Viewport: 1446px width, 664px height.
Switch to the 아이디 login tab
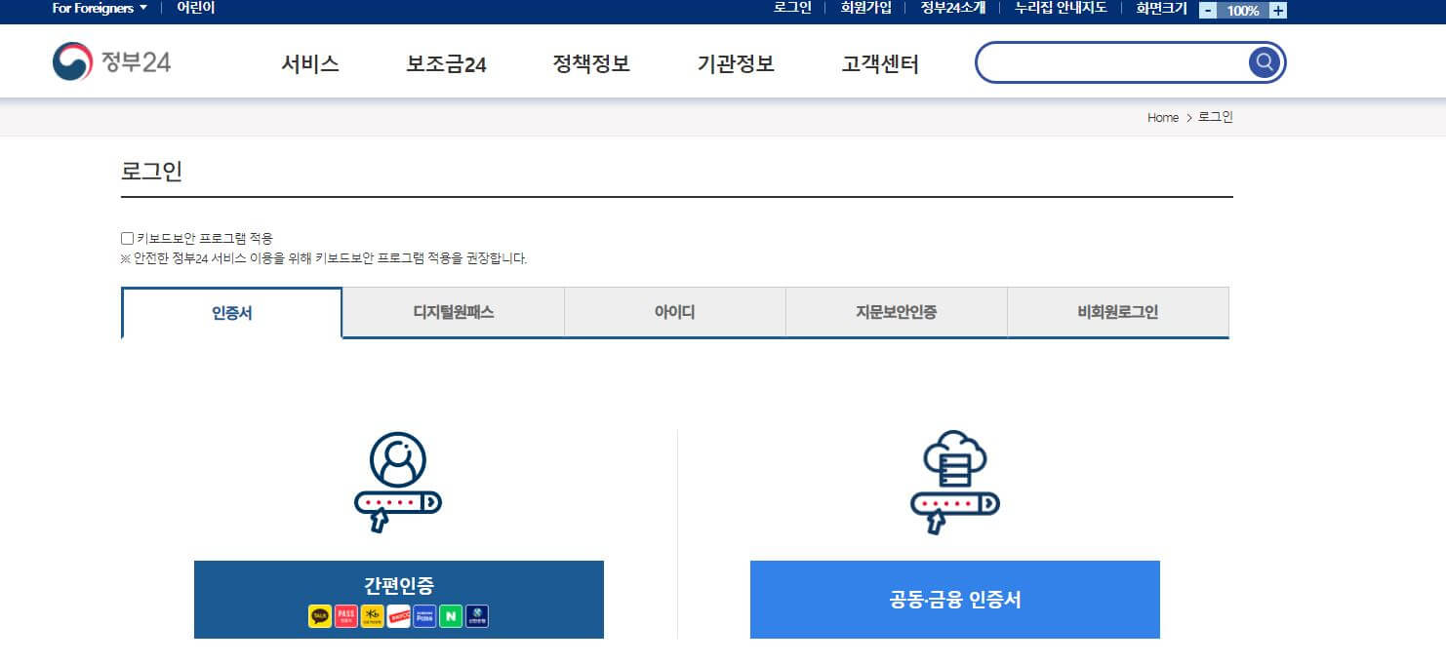[673, 311]
